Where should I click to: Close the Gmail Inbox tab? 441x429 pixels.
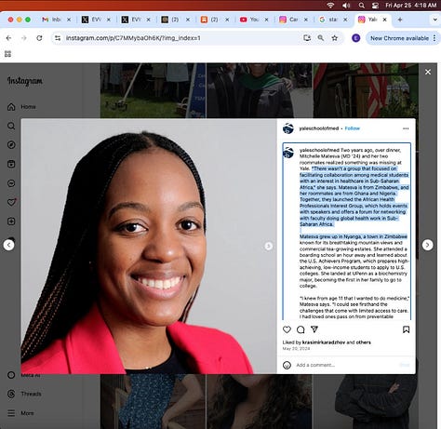[x=69, y=20]
